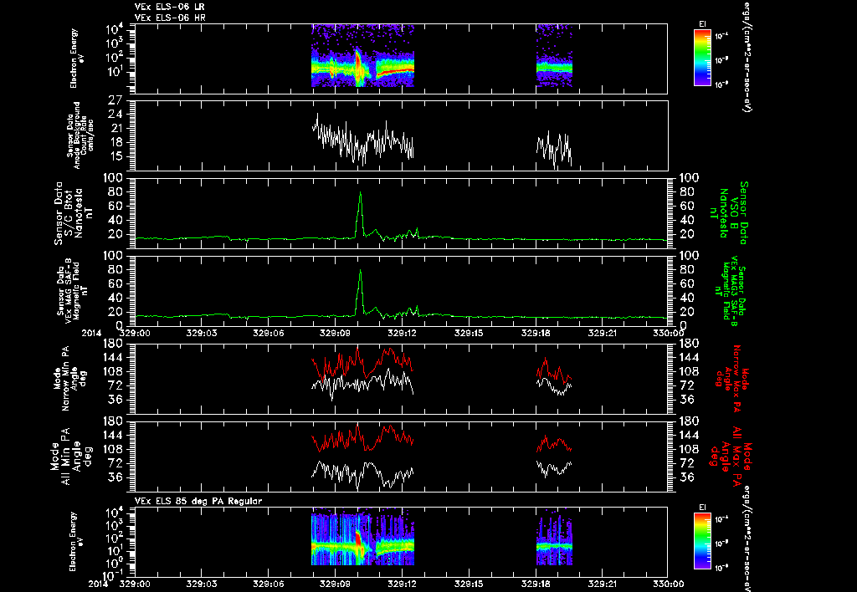Click the red 'Mode All Max PA Angle' label

731,456
